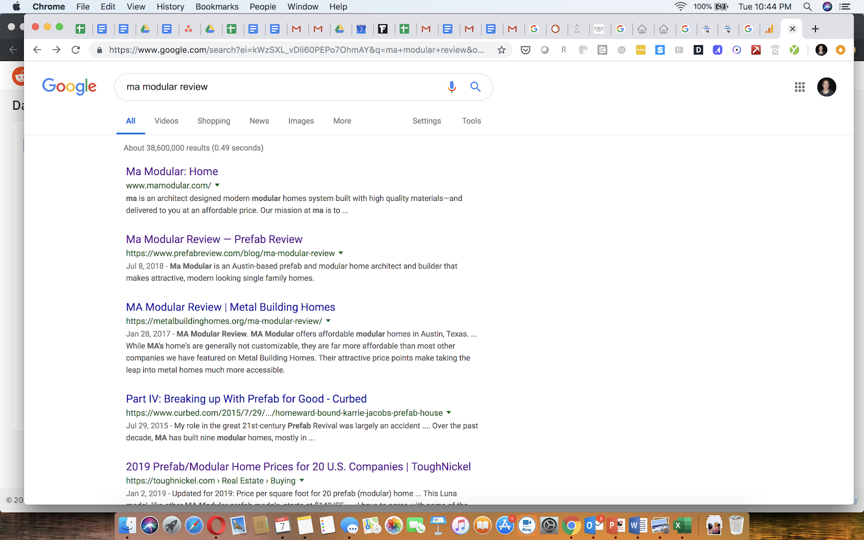
Task: Open Launchpad from the Dock
Action: pyautogui.click(x=172, y=525)
